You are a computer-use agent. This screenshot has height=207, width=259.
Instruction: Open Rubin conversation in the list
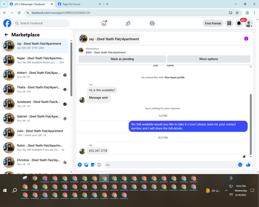35,147
